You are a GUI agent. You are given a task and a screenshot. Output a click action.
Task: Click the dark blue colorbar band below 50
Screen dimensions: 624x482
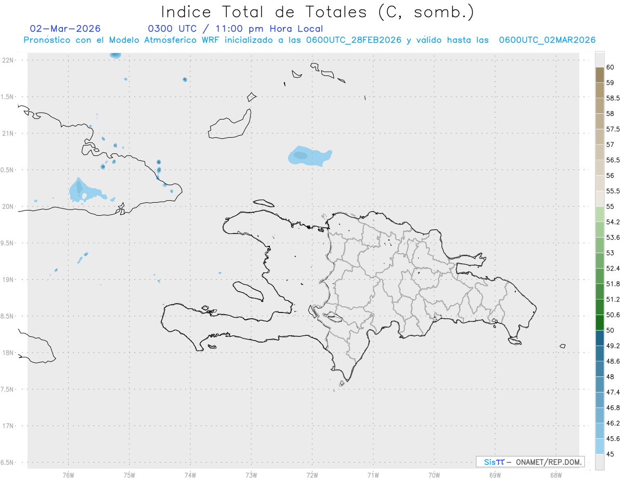(x=600, y=338)
